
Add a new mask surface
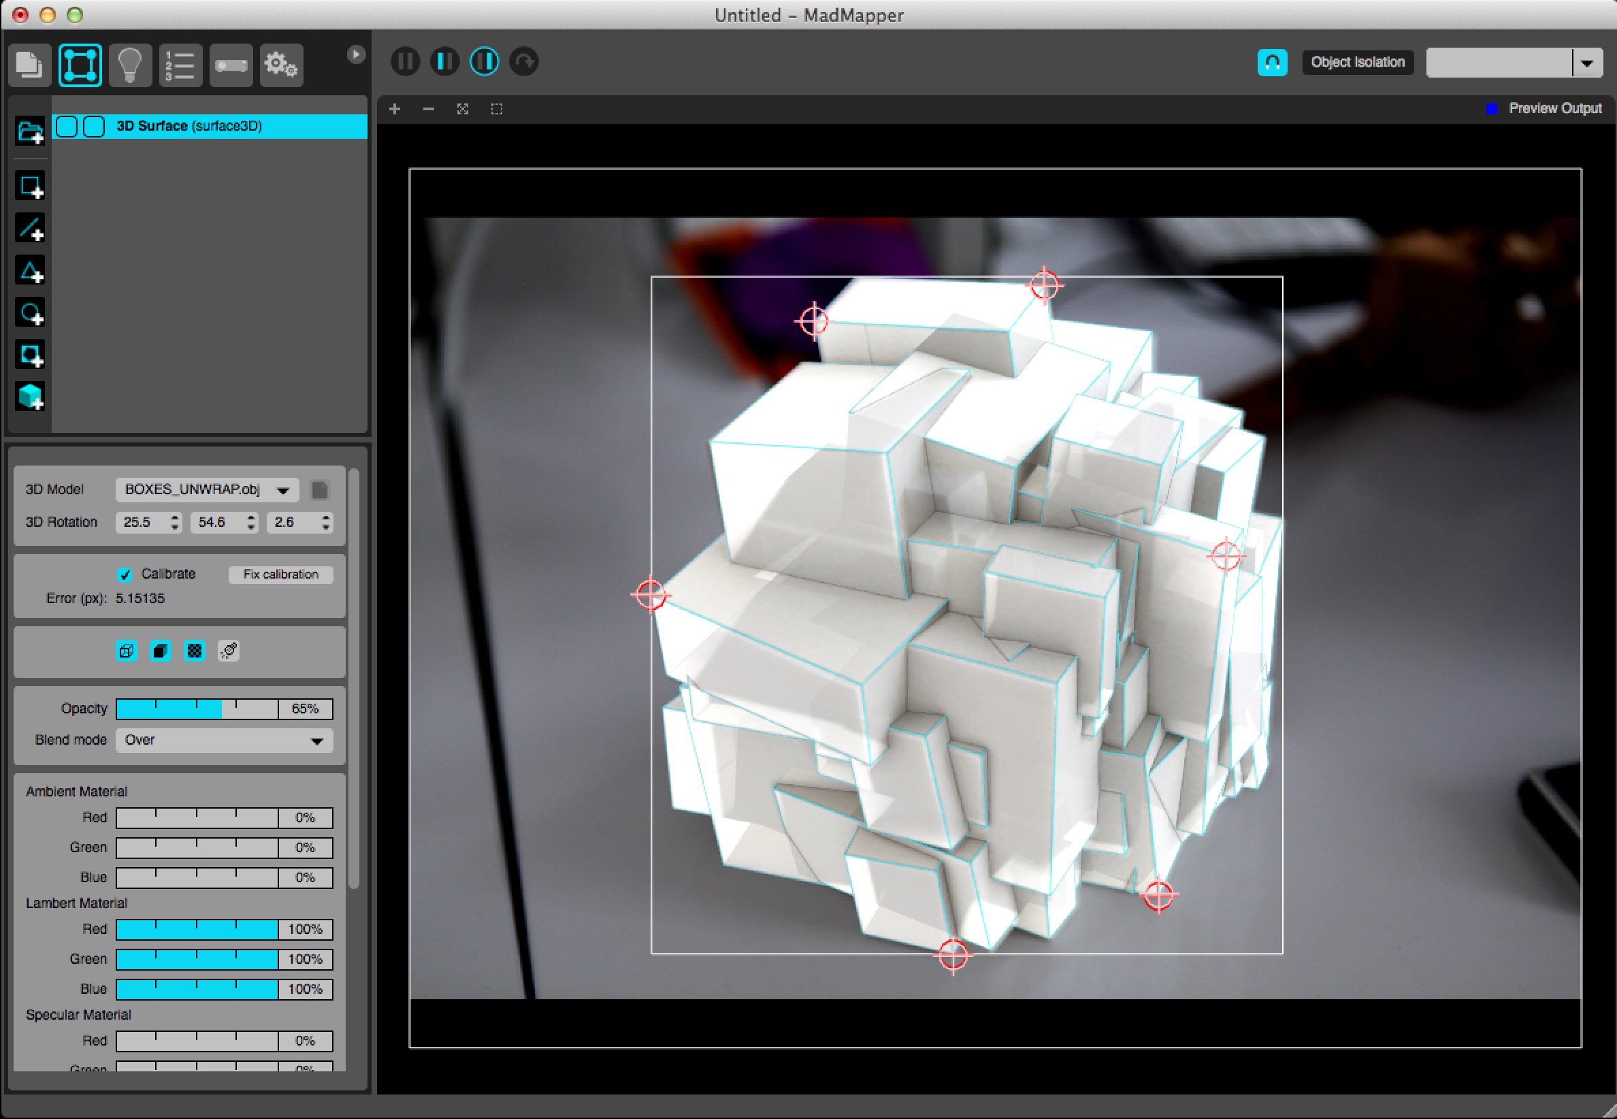pyautogui.click(x=30, y=355)
